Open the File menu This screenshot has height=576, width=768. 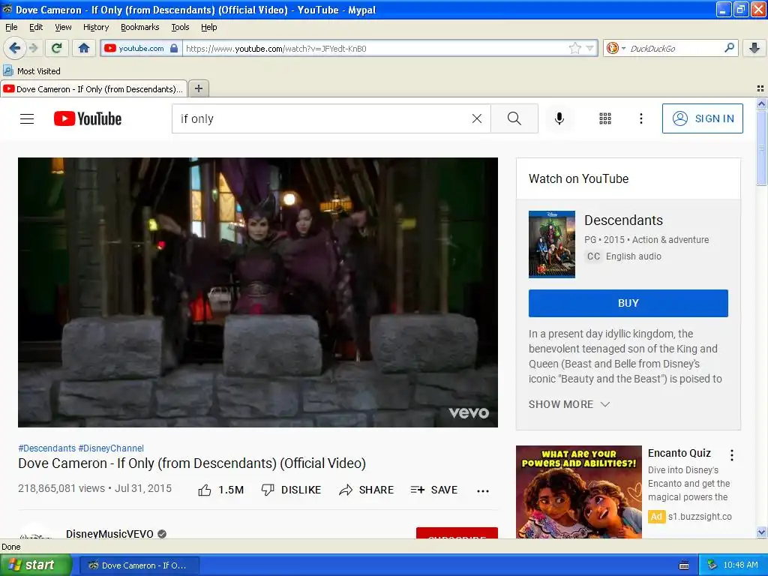(x=11, y=27)
